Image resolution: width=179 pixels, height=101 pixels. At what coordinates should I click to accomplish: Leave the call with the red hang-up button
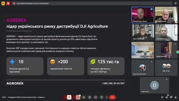click(112, 97)
